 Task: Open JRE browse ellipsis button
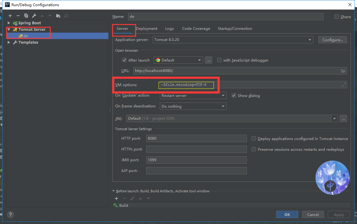(343, 118)
